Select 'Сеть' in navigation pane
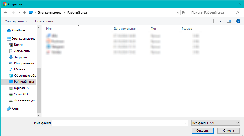Viewport: 244px width, 136px height. (x=15, y=108)
